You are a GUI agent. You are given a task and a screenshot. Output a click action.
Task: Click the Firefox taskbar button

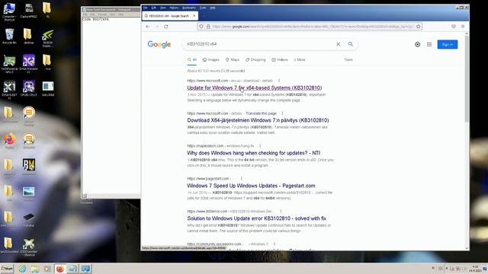point(59,269)
